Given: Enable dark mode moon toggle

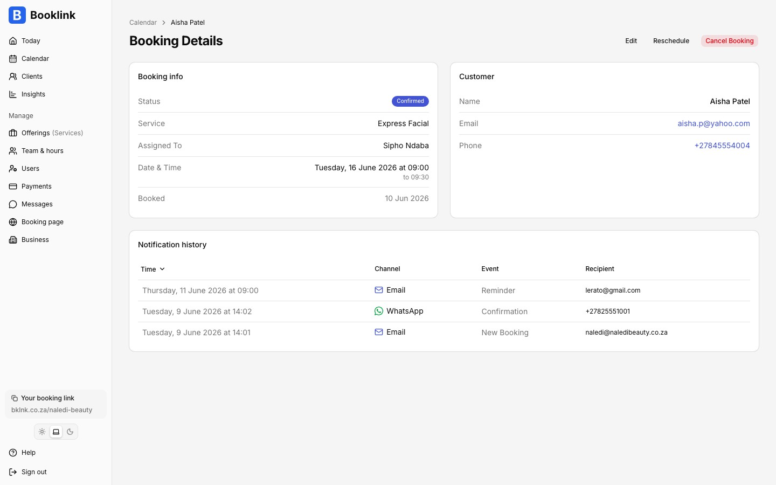Looking at the screenshot, I should coord(70,432).
